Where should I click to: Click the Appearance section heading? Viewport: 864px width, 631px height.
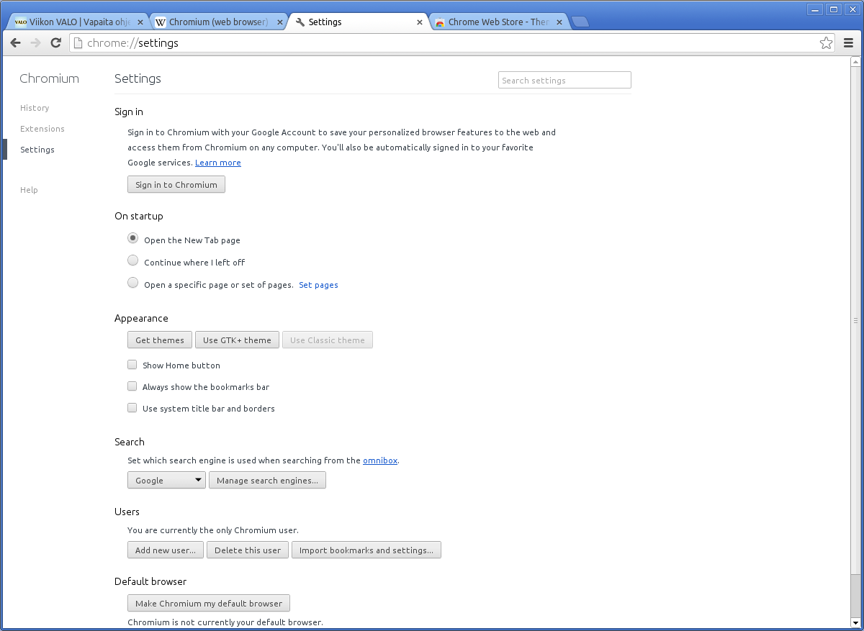tap(141, 318)
